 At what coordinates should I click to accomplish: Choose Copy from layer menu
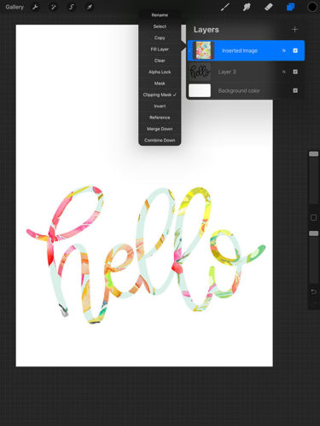coord(160,37)
